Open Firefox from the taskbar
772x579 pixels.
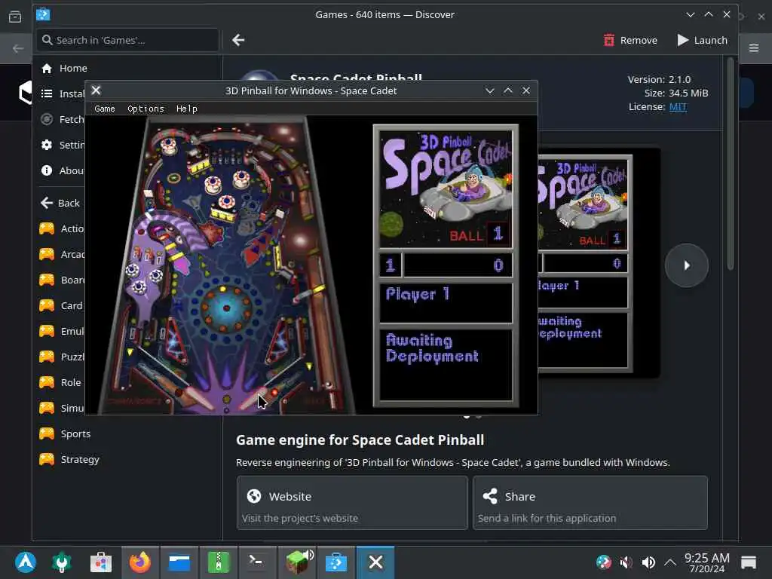(x=139, y=562)
